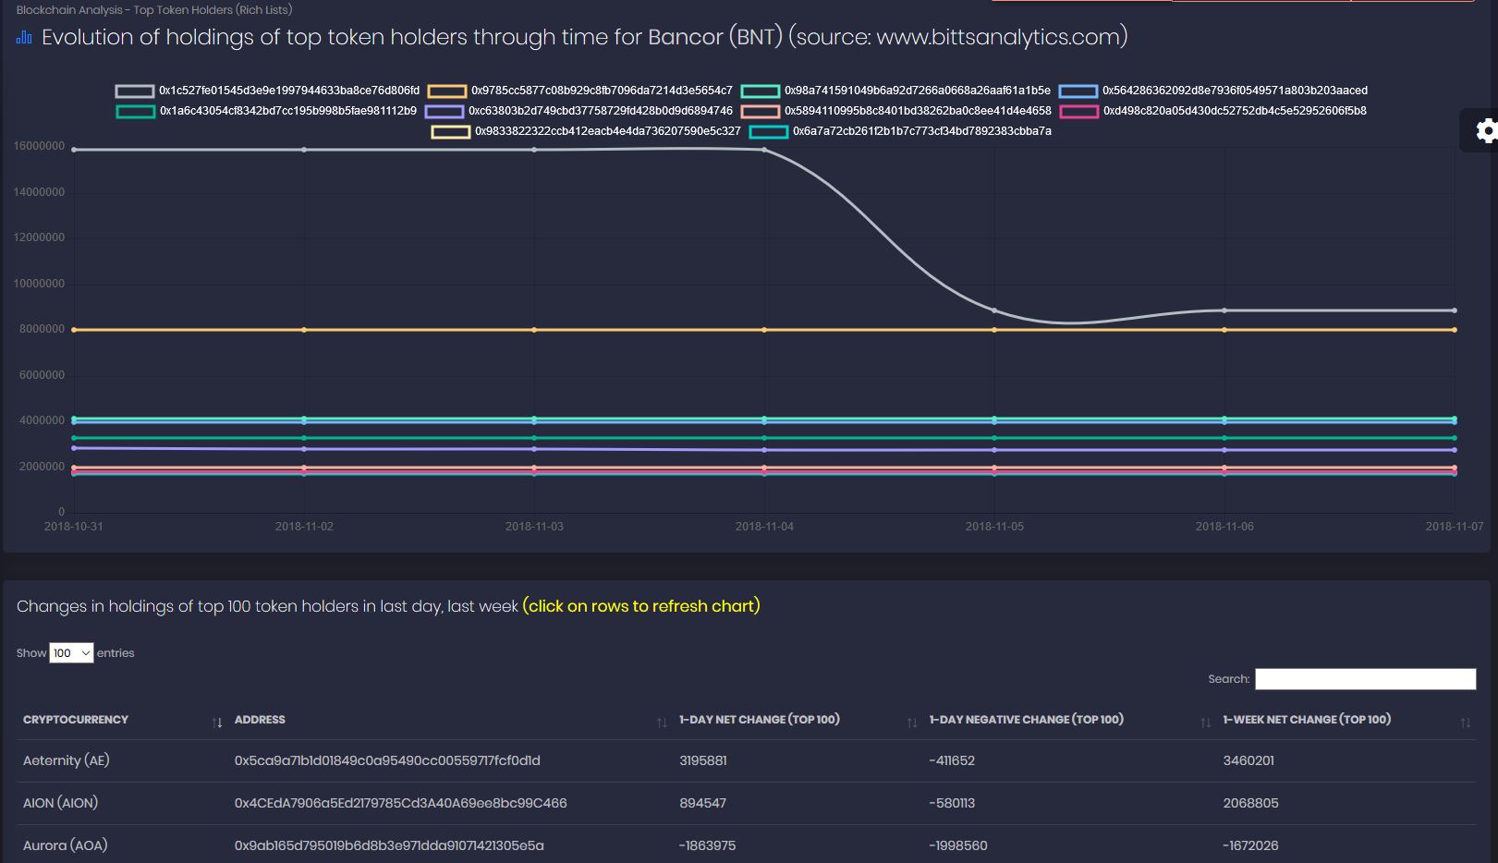The height and width of the screenshot is (863, 1498).
Task: Open the Show entries dropdown
Action: pyautogui.click(x=71, y=653)
